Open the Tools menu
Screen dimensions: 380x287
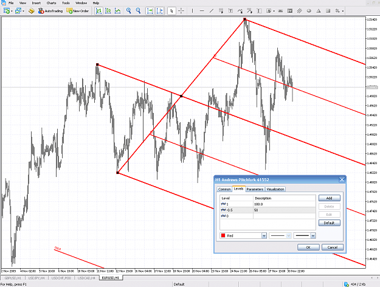(x=66, y=3)
